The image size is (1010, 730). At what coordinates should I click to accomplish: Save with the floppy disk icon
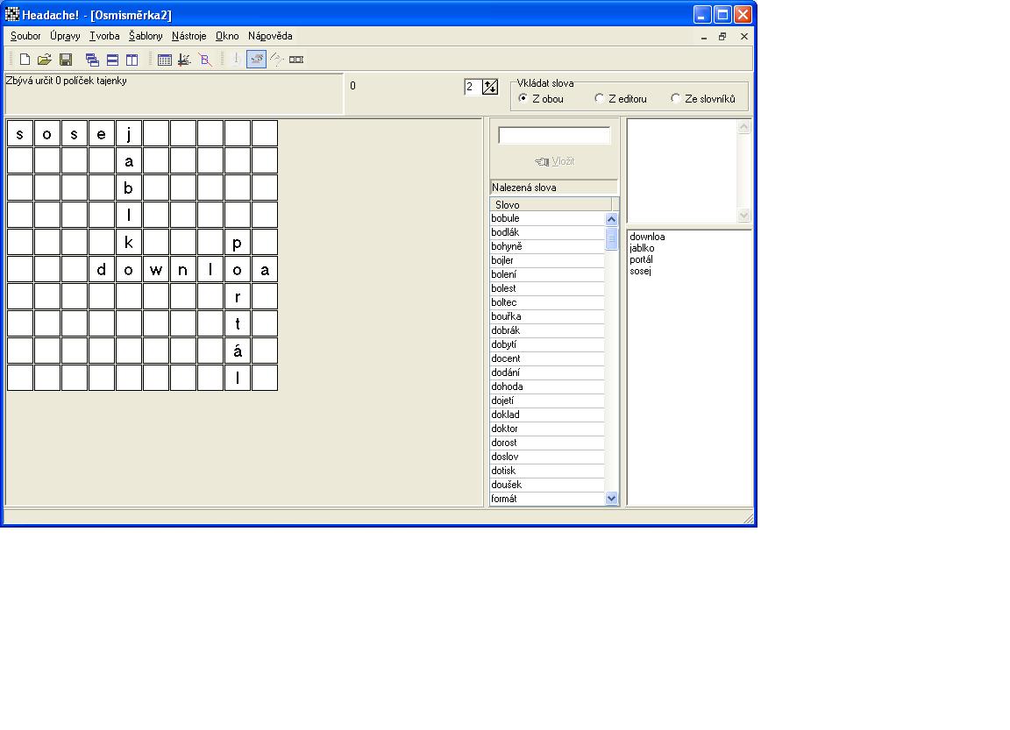(x=65, y=60)
